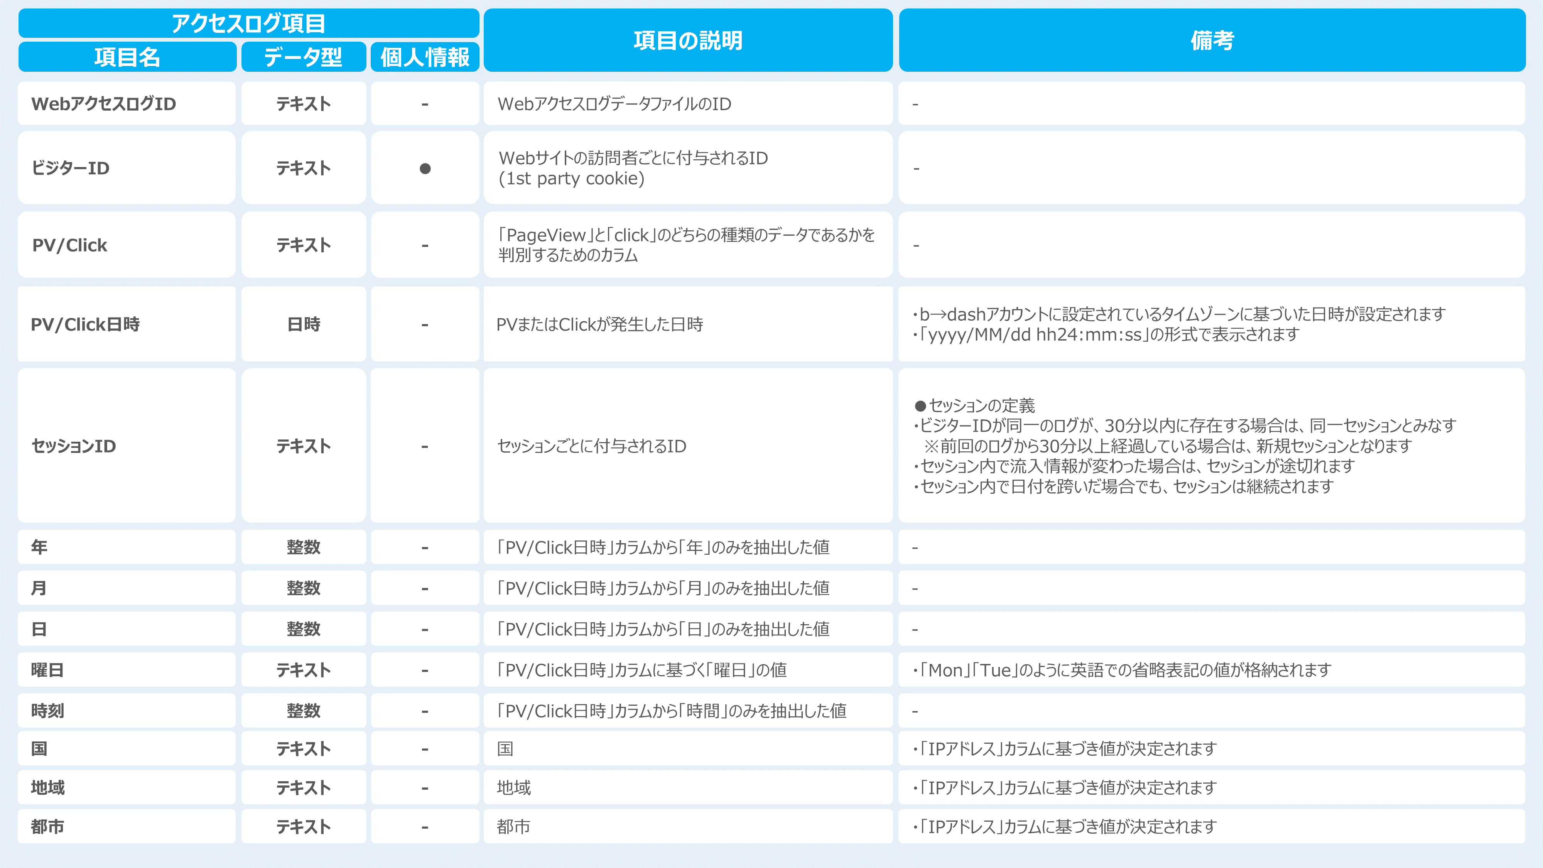
Task: Select the 項目の説明 header cell
Action: tap(688, 40)
